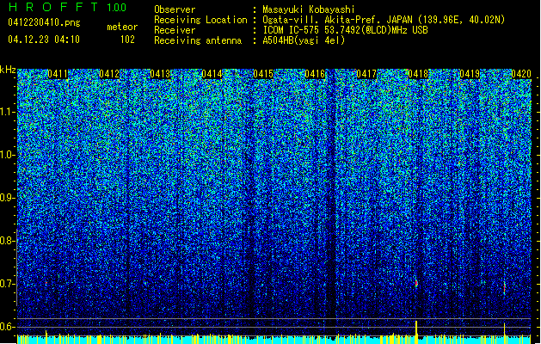541x344 pixels.
Task: Click the 0.6 frequency axis label
Action: pyautogui.click(x=8, y=327)
